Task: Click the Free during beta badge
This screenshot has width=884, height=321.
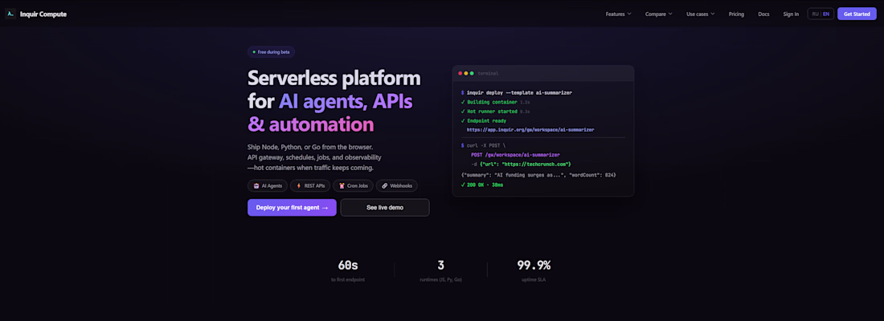Action: 271,52
